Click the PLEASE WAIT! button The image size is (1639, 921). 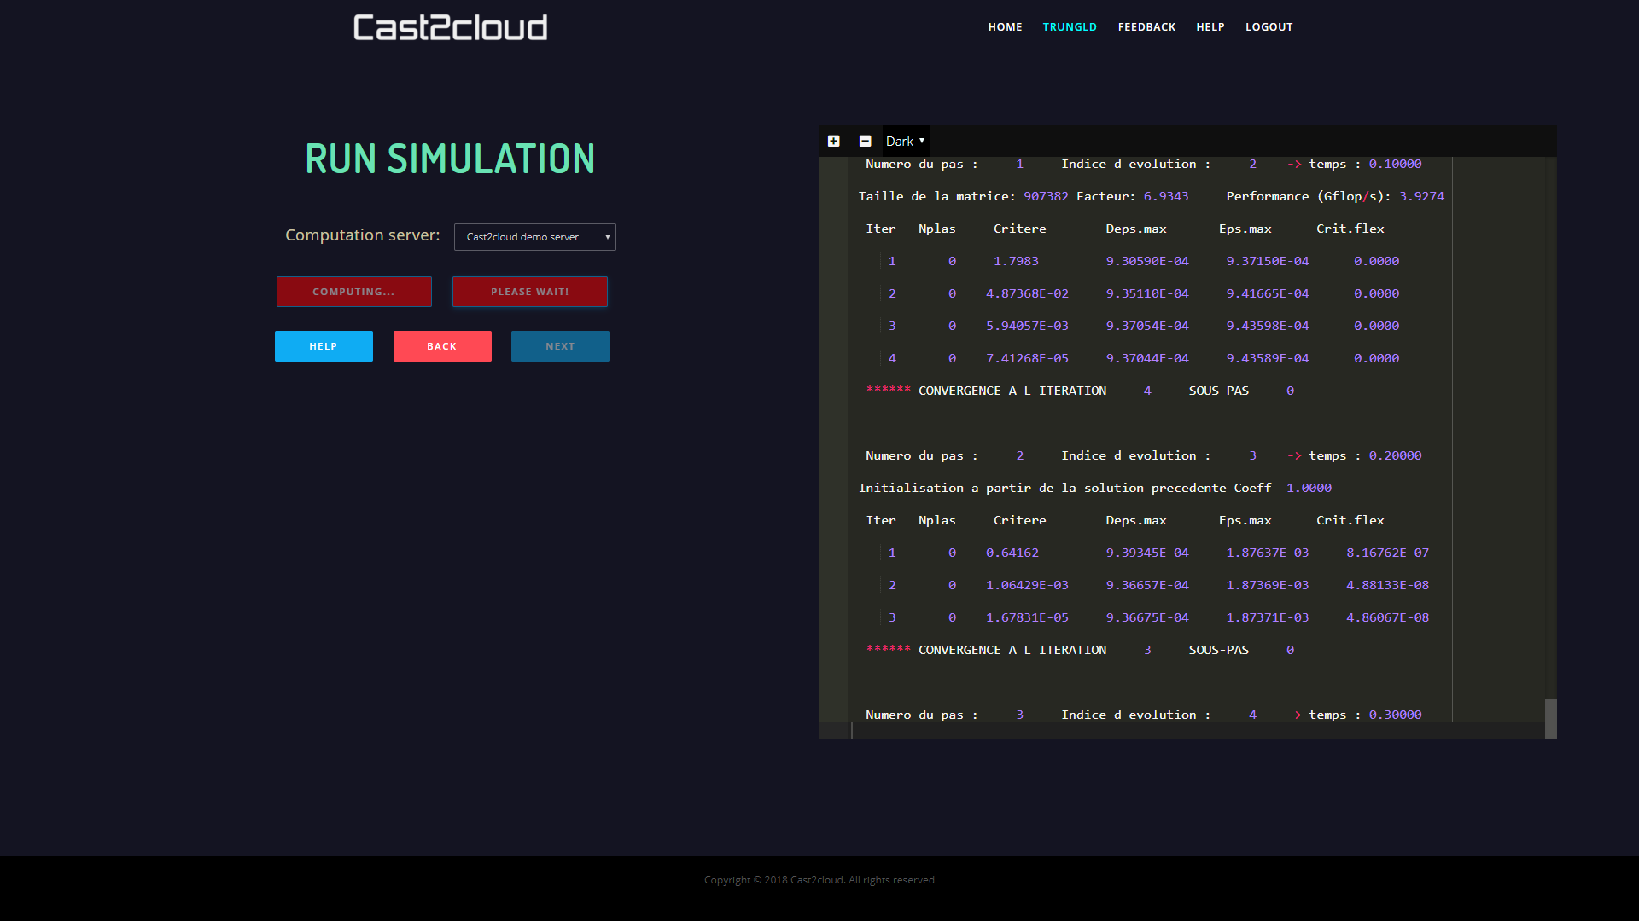pyautogui.click(x=529, y=292)
